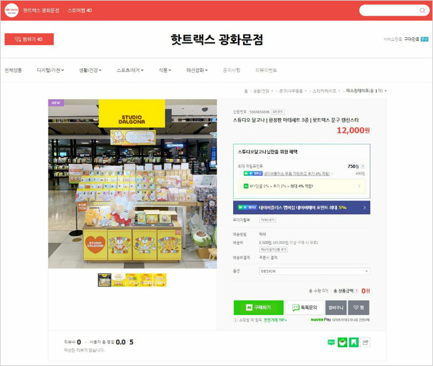Save with Naver Keep bookmark icon
The image size is (433, 366).
pyautogui.click(x=354, y=343)
